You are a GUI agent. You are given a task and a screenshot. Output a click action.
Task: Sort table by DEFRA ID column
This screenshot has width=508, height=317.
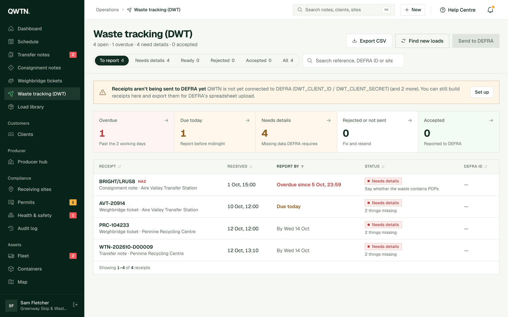coord(476,167)
